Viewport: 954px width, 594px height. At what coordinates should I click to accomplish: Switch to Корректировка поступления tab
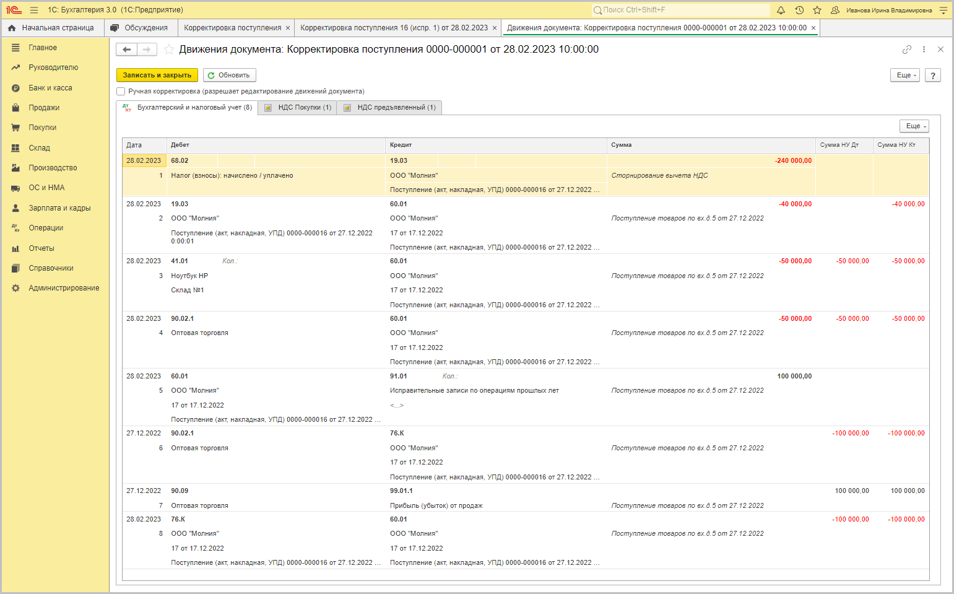pyautogui.click(x=232, y=28)
